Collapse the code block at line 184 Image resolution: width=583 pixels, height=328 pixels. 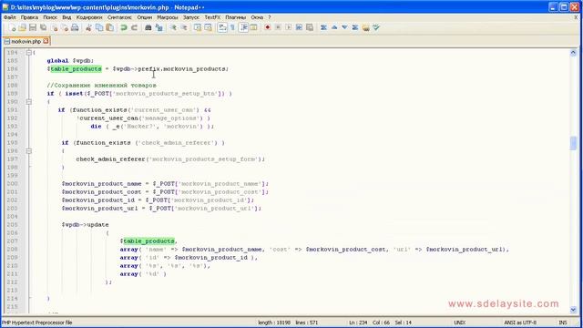28,53
